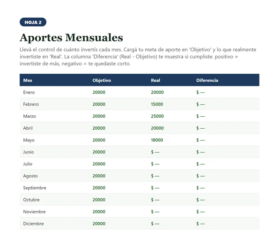Select Abril Objetivo value 20000
Viewport: 279px width, 247px height.
tap(99, 128)
